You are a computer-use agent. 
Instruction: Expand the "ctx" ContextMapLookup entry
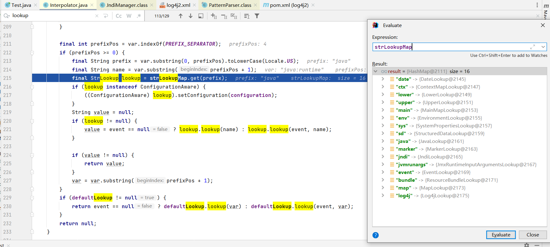point(383,87)
